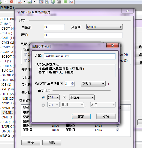This screenshot has width=142, height=148.
Task: Open the 交易日 unit dropdown
Action: pyautogui.click(x=93, y=84)
